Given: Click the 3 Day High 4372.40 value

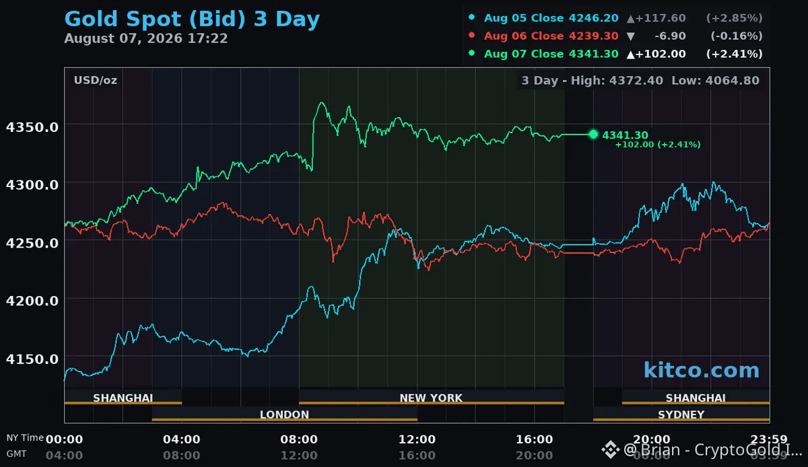Looking at the screenshot, I should pos(593,80).
